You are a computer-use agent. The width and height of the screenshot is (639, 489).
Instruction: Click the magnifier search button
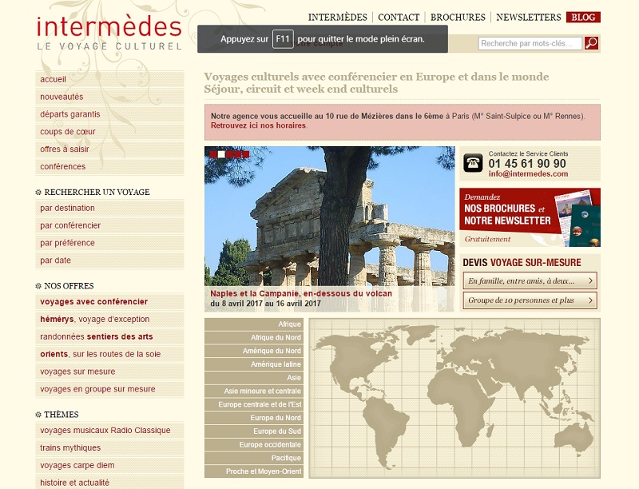(x=591, y=43)
